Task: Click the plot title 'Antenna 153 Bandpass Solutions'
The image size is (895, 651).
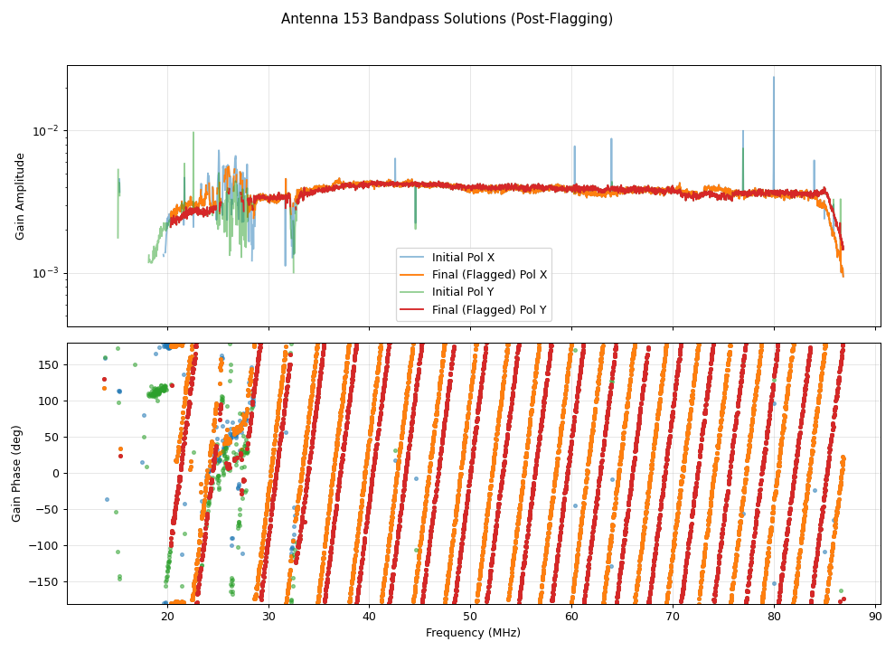Action: (x=447, y=19)
